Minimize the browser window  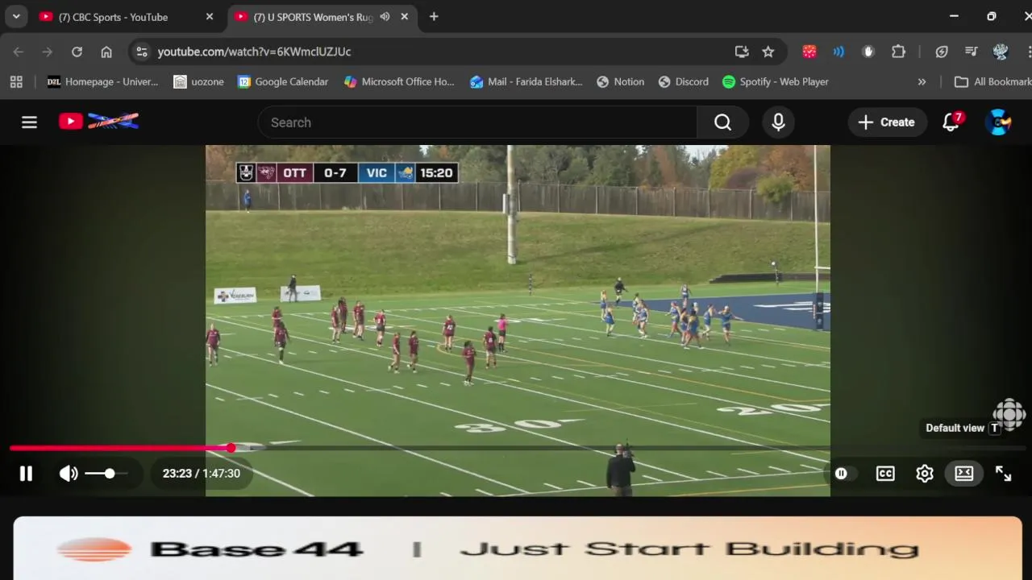[954, 16]
